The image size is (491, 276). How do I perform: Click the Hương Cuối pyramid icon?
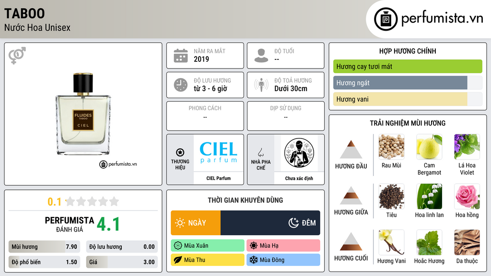[351, 241]
